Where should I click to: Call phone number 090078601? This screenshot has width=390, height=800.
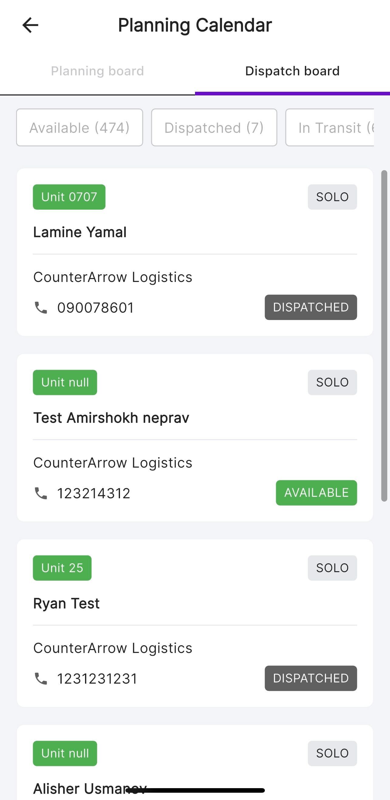coord(96,308)
